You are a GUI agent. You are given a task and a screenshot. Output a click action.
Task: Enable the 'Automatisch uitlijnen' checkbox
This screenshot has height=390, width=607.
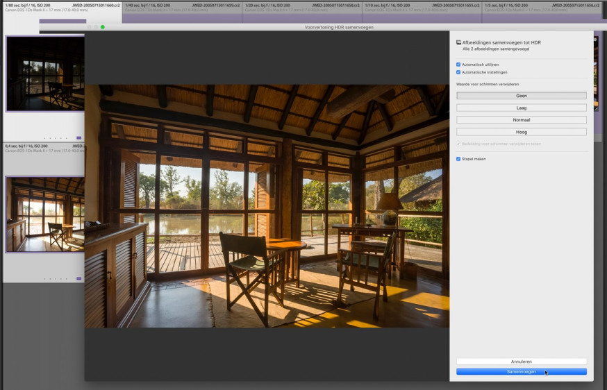tap(458, 65)
